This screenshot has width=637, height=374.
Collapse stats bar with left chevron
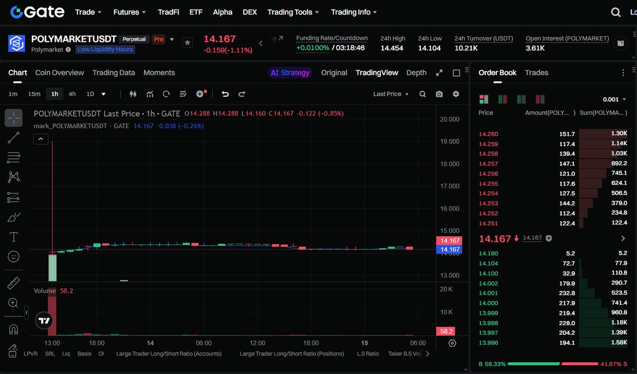click(261, 44)
